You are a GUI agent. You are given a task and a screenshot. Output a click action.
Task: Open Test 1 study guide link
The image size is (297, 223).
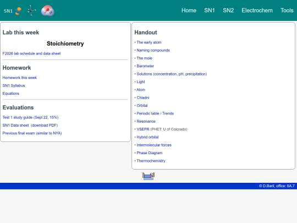pyautogui.click(x=30, y=117)
